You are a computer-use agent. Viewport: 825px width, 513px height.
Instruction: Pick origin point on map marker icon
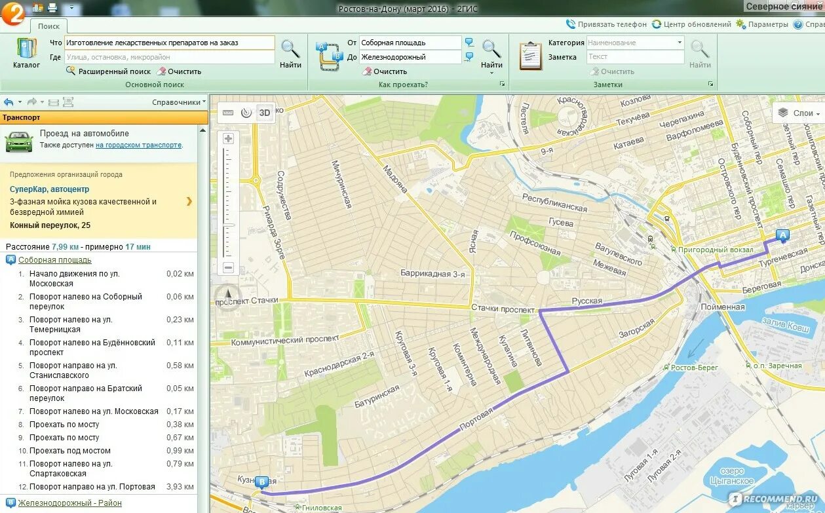coord(469,43)
